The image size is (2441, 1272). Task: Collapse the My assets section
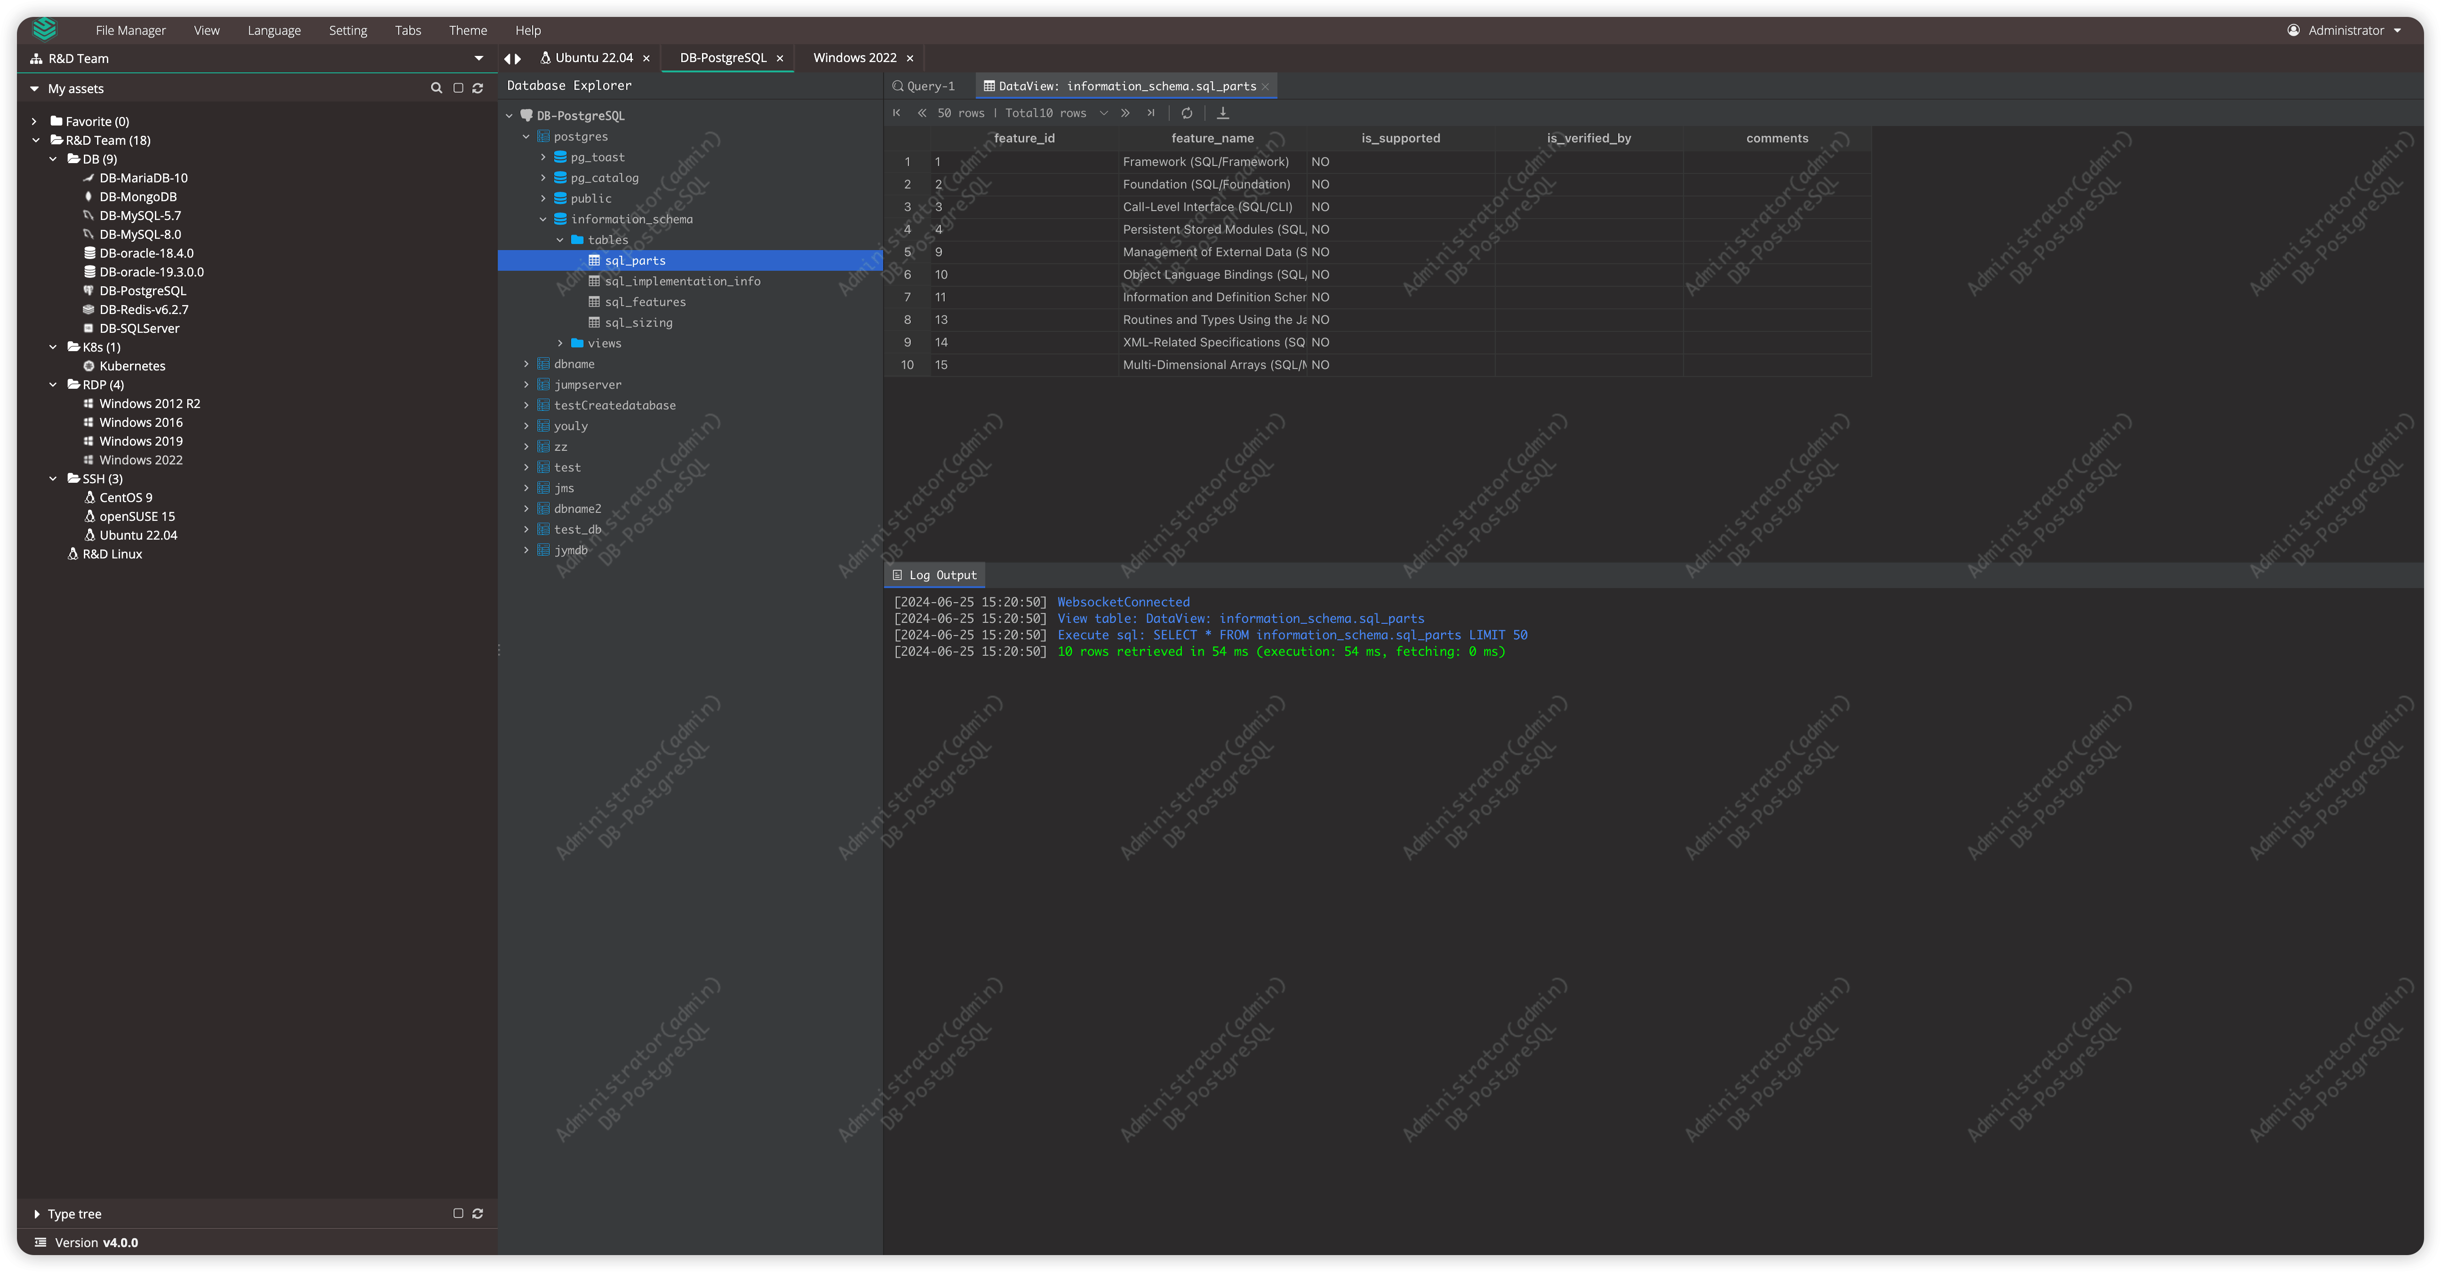tap(34, 88)
